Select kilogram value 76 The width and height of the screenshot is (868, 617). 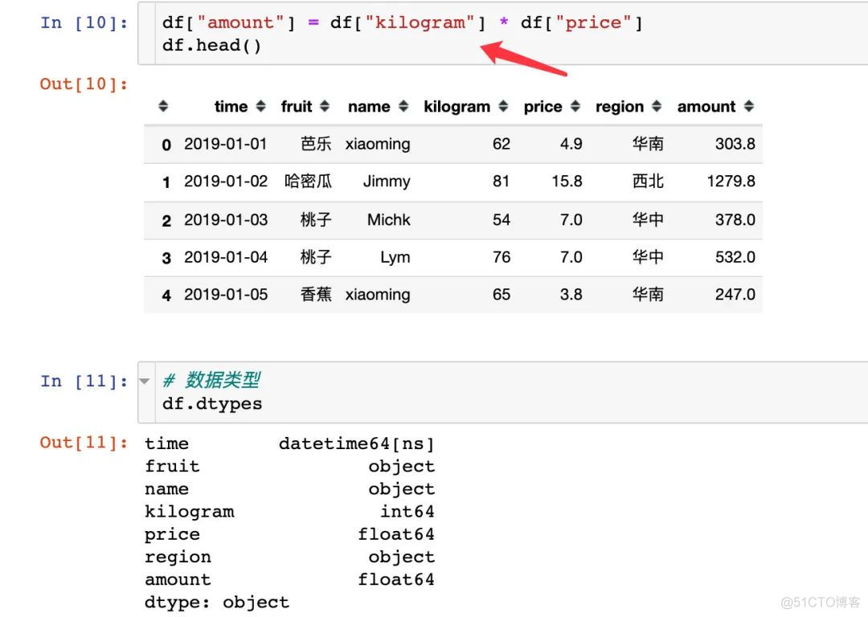[502, 257]
